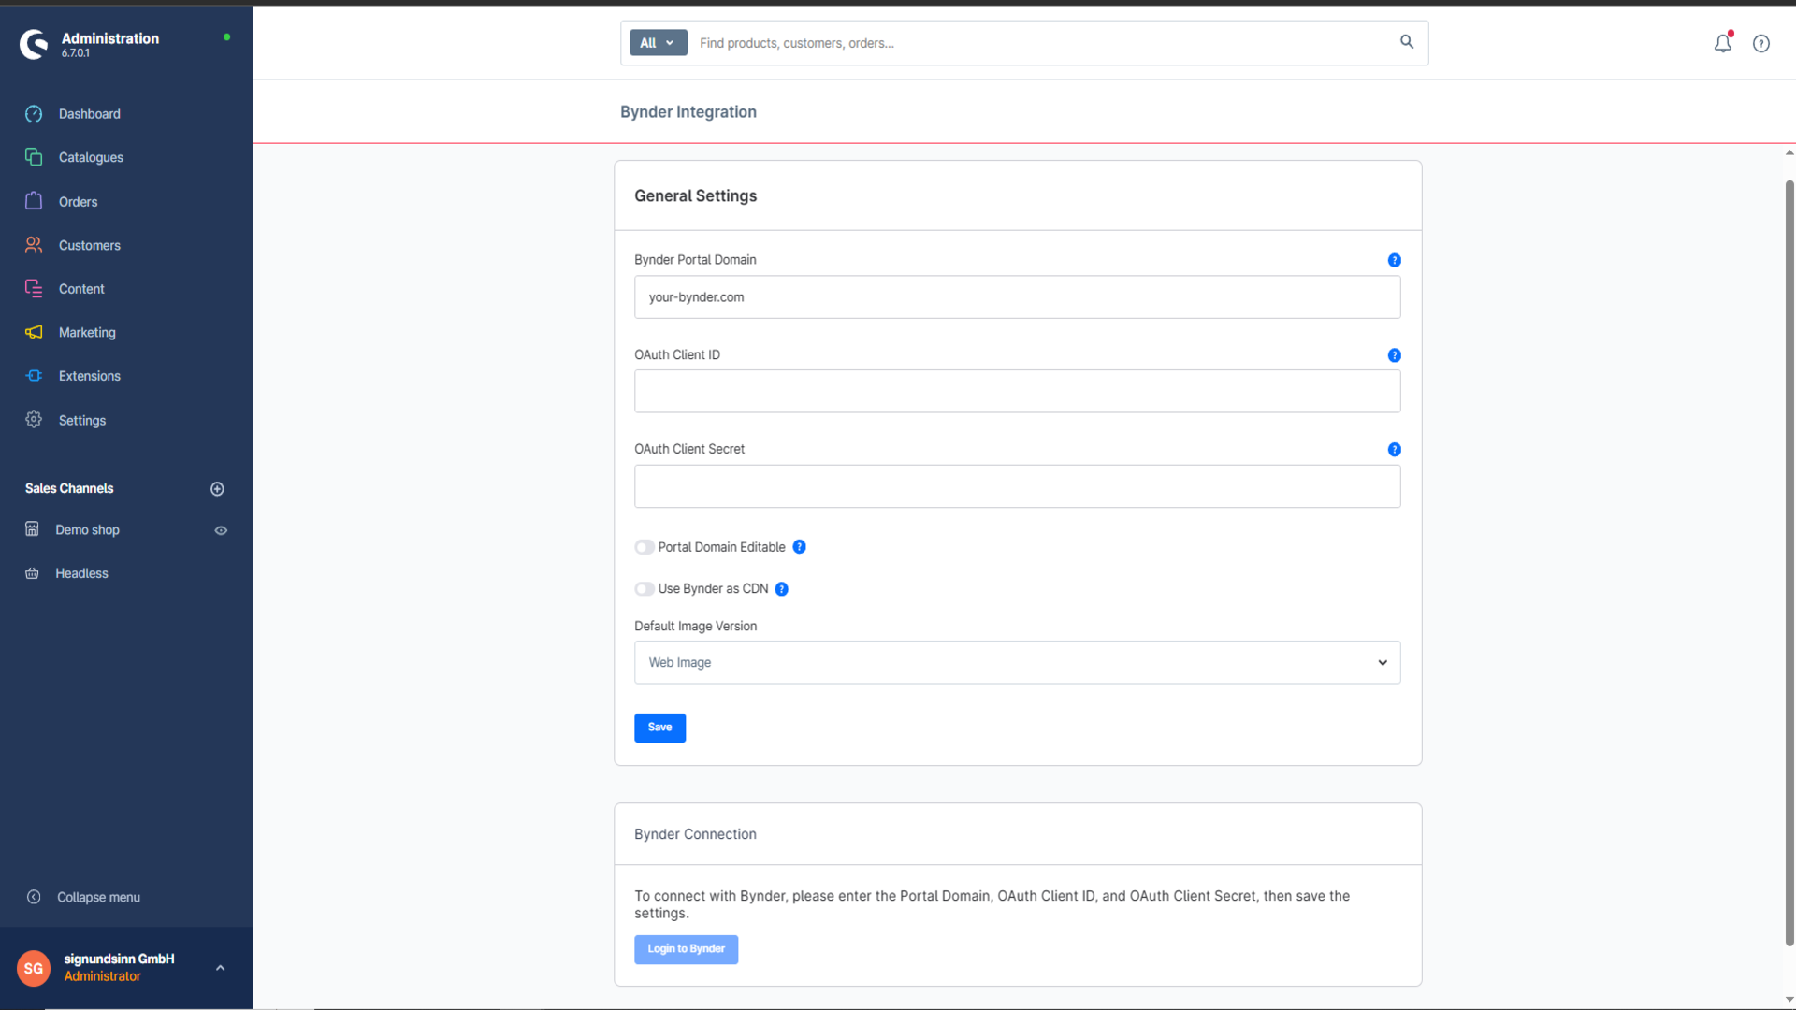Show help for Use Bynder as CDN
1796x1010 pixels.
(x=782, y=589)
